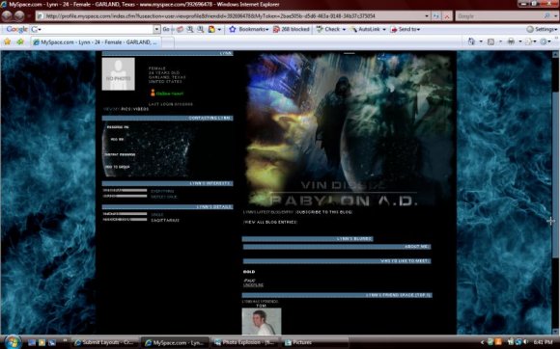Click the Go button in Google toolbar
This screenshot has height=349, width=560.
166,29
